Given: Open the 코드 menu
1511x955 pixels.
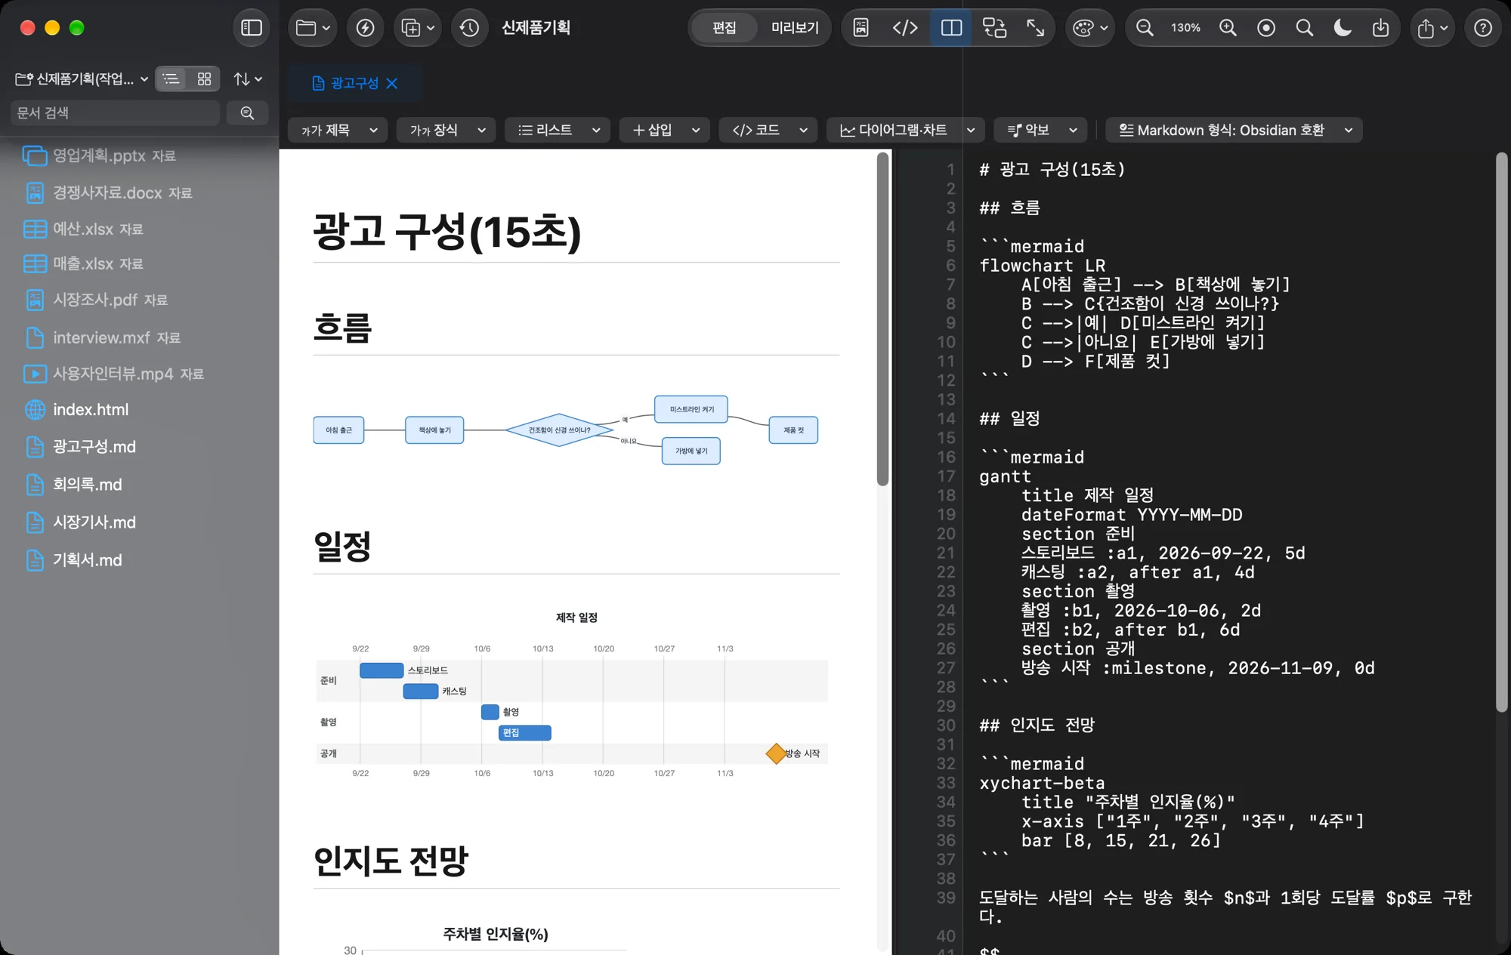Looking at the screenshot, I should [768, 130].
